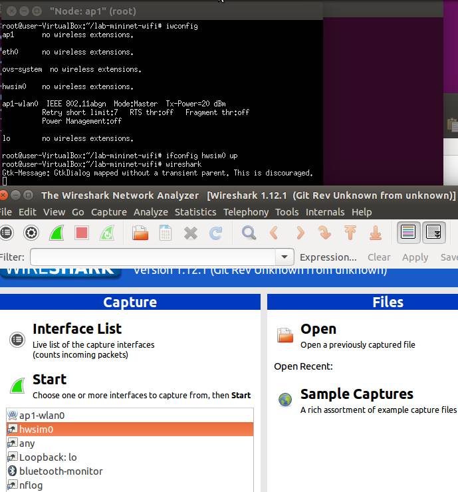Go to a specific packet number in the toolbar

point(324,233)
